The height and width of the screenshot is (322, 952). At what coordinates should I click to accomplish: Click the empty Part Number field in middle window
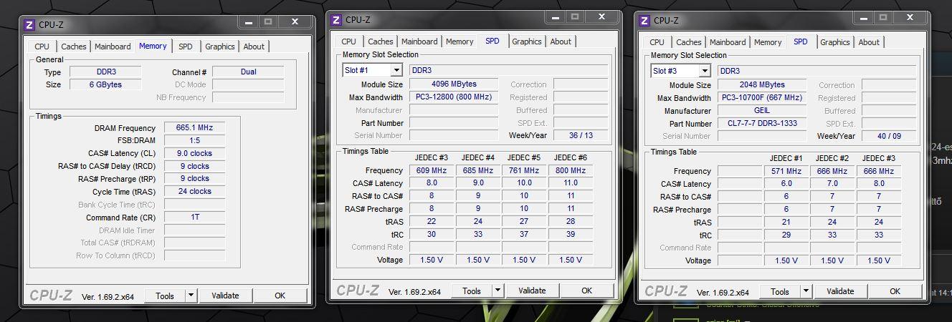point(454,122)
